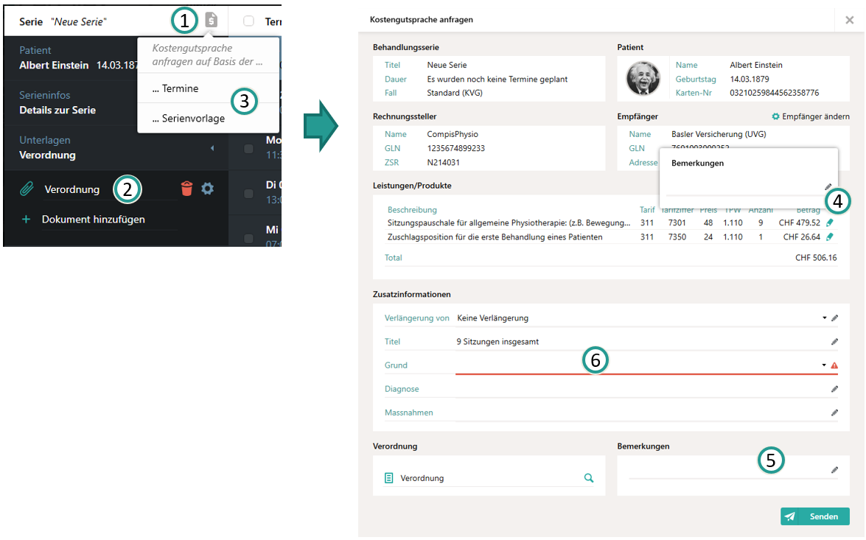Screen dimensions: 866x540
Task: Check the appointment checkbox in the Mo row
Action: (249, 149)
